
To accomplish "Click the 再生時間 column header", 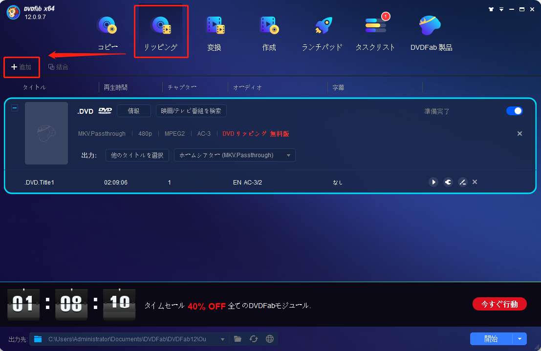I will click(x=116, y=87).
